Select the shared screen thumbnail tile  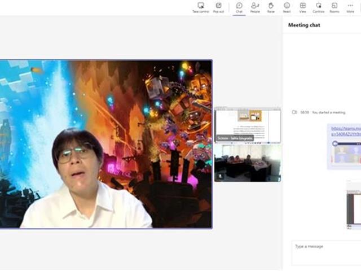[x=248, y=125]
